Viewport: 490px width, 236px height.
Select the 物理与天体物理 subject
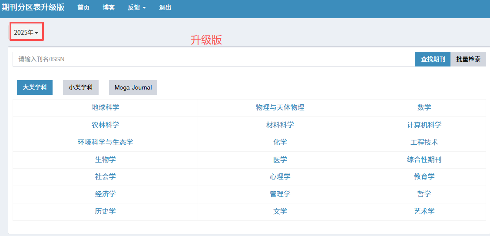point(280,108)
